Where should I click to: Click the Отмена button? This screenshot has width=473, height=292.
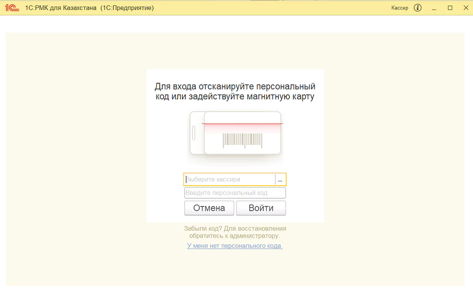coord(209,208)
